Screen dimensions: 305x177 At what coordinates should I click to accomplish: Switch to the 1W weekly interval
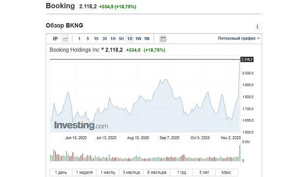pos(138,39)
